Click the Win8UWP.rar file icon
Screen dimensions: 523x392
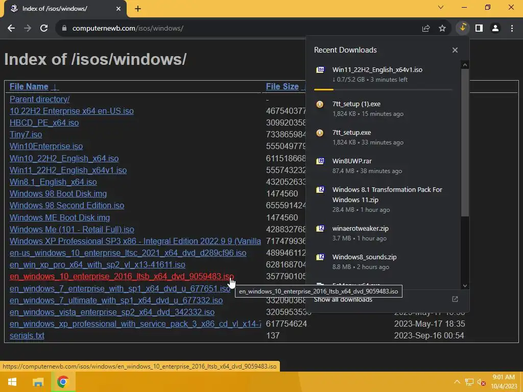(320, 161)
